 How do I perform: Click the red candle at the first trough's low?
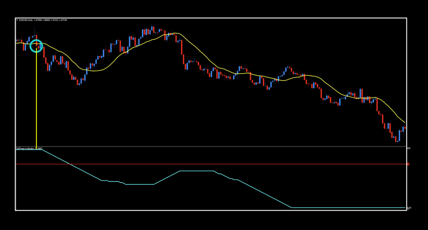(78, 82)
